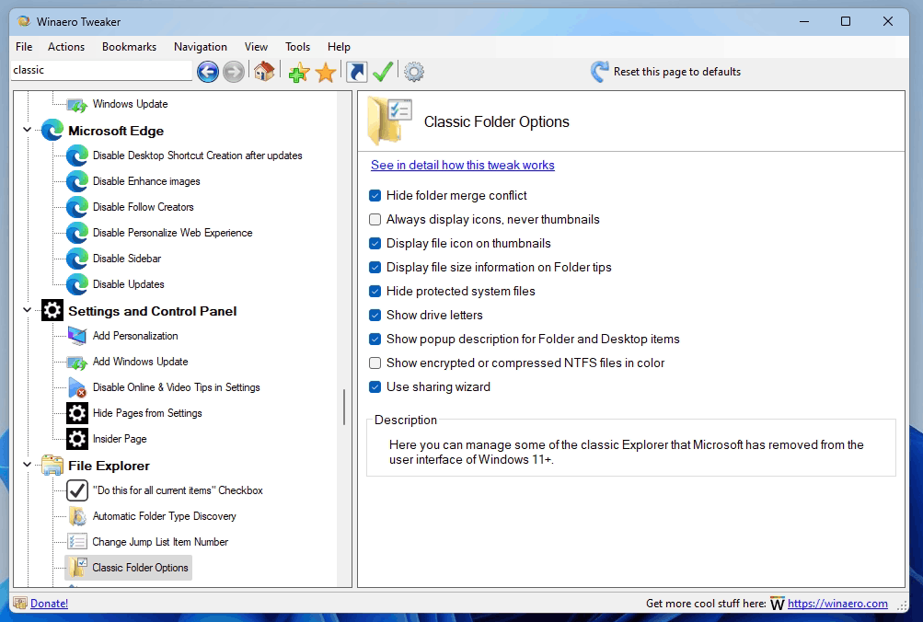The image size is (923, 622).
Task: Uncheck Hide protected system files
Action: coord(375,292)
